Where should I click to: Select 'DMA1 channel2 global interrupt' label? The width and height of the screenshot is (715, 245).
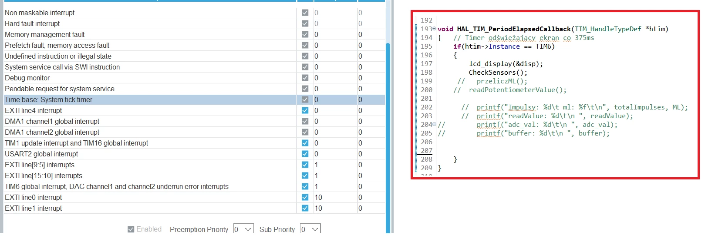[x=52, y=132]
